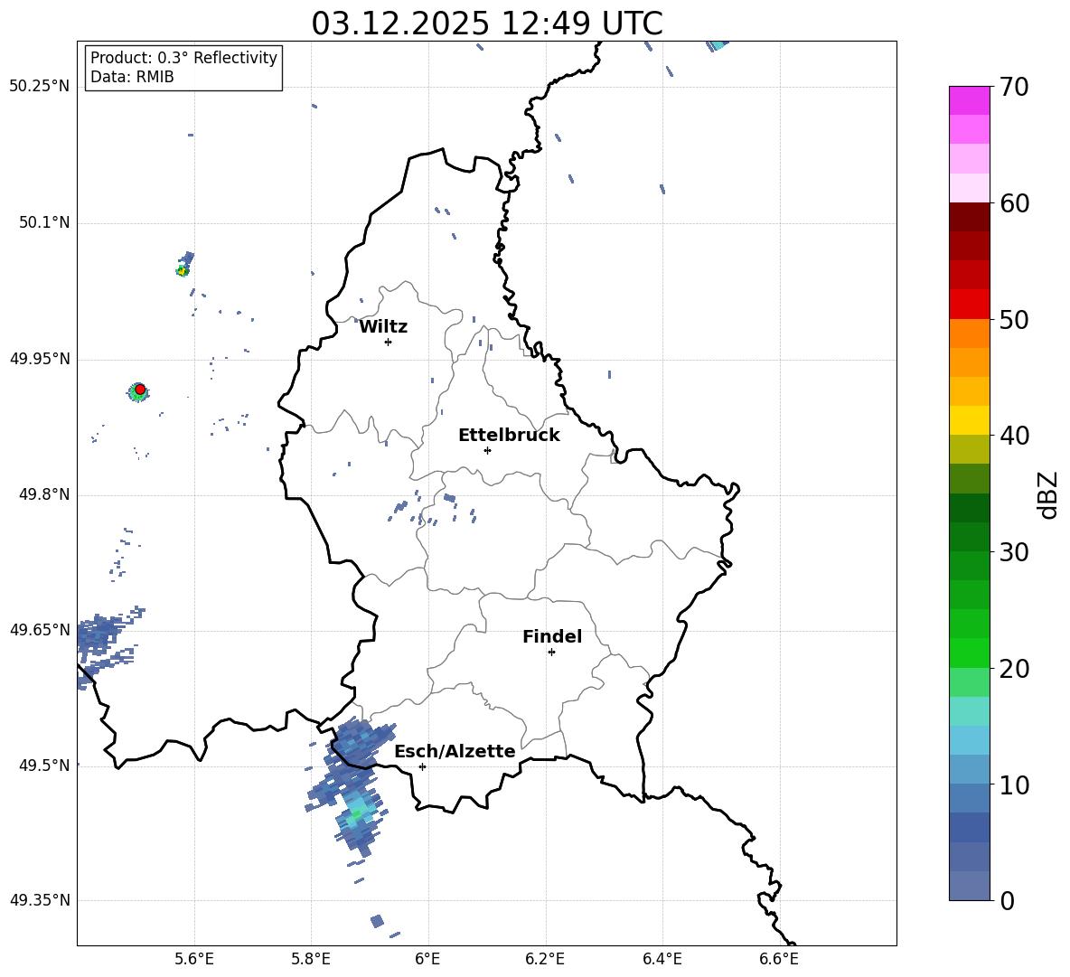Pick the orange colorbar swatch below 50
The height and width of the screenshot is (977, 1070).
point(969,333)
